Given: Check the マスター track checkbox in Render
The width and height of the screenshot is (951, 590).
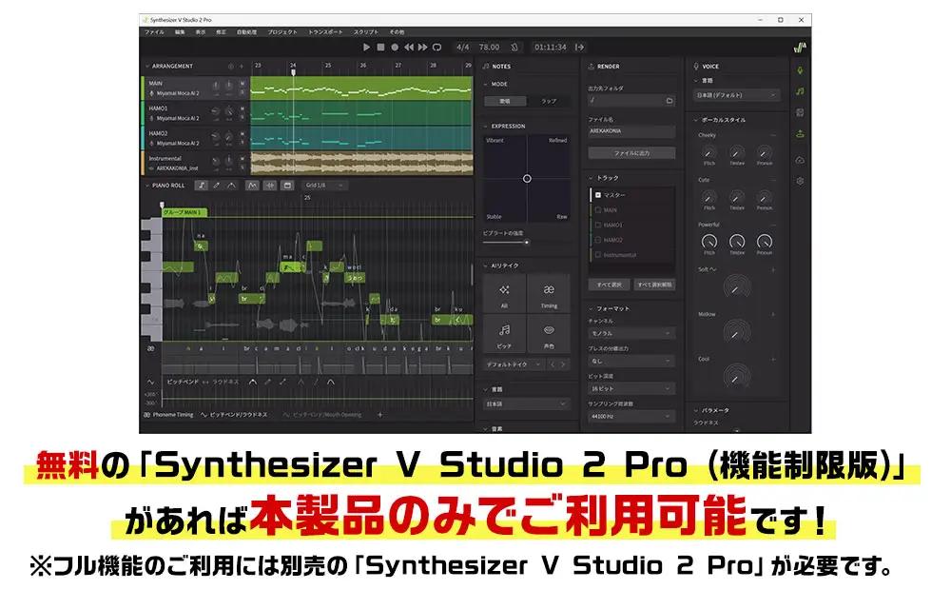Looking at the screenshot, I should click(x=597, y=195).
